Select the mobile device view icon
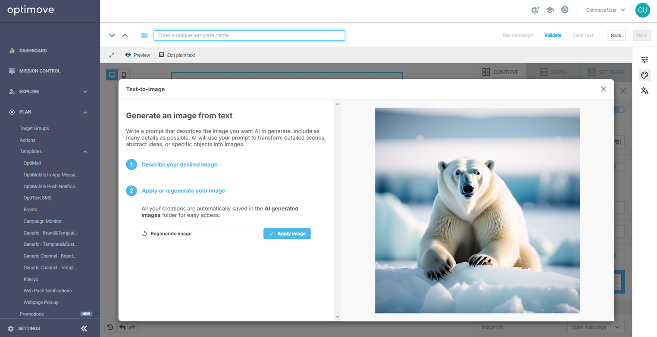The height and width of the screenshot is (337, 657). point(124,75)
